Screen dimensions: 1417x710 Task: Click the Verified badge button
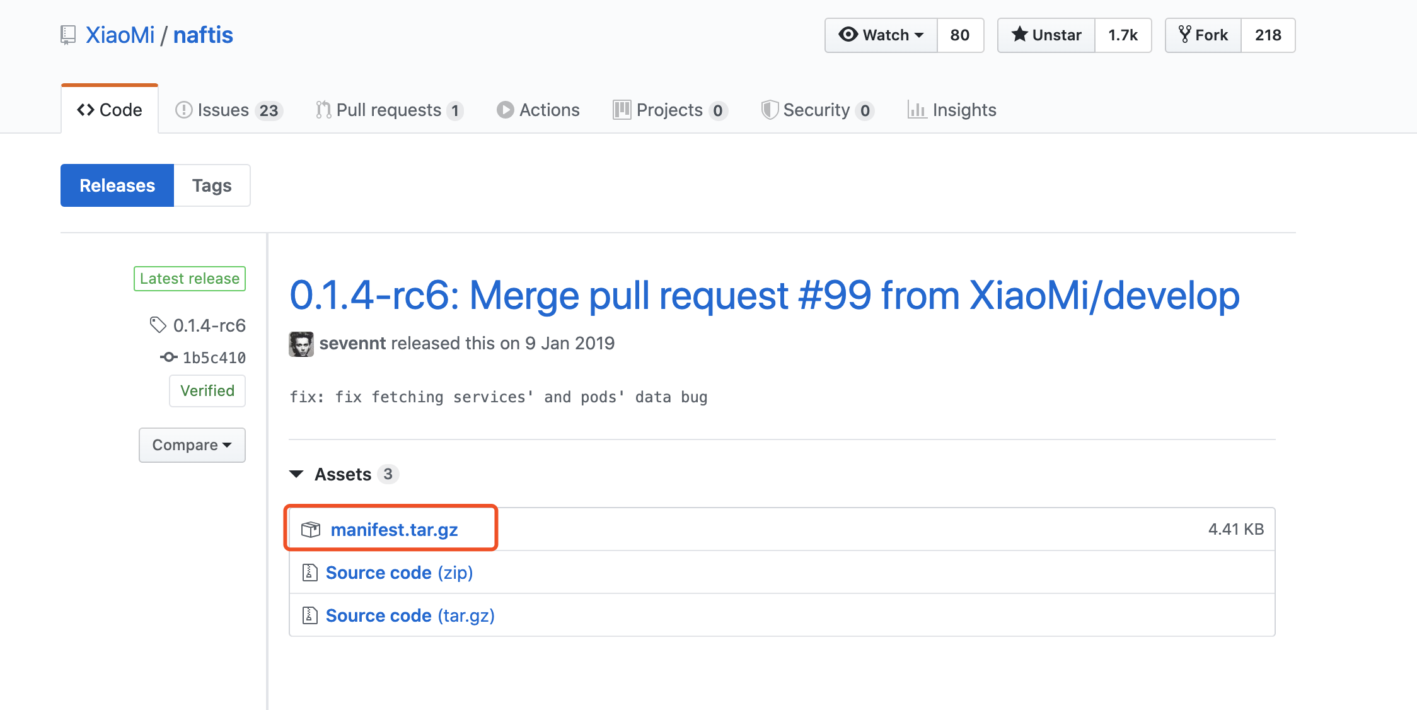point(207,391)
